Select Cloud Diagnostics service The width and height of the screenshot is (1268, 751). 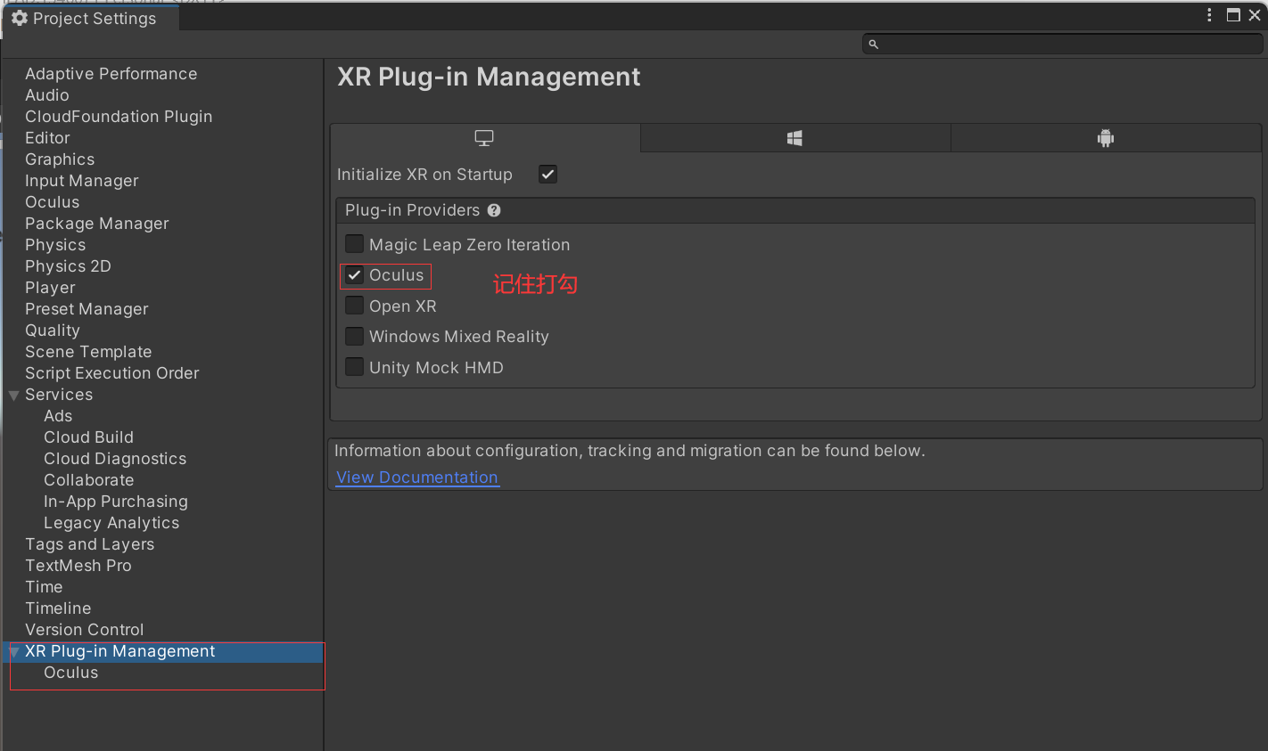[115, 459]
